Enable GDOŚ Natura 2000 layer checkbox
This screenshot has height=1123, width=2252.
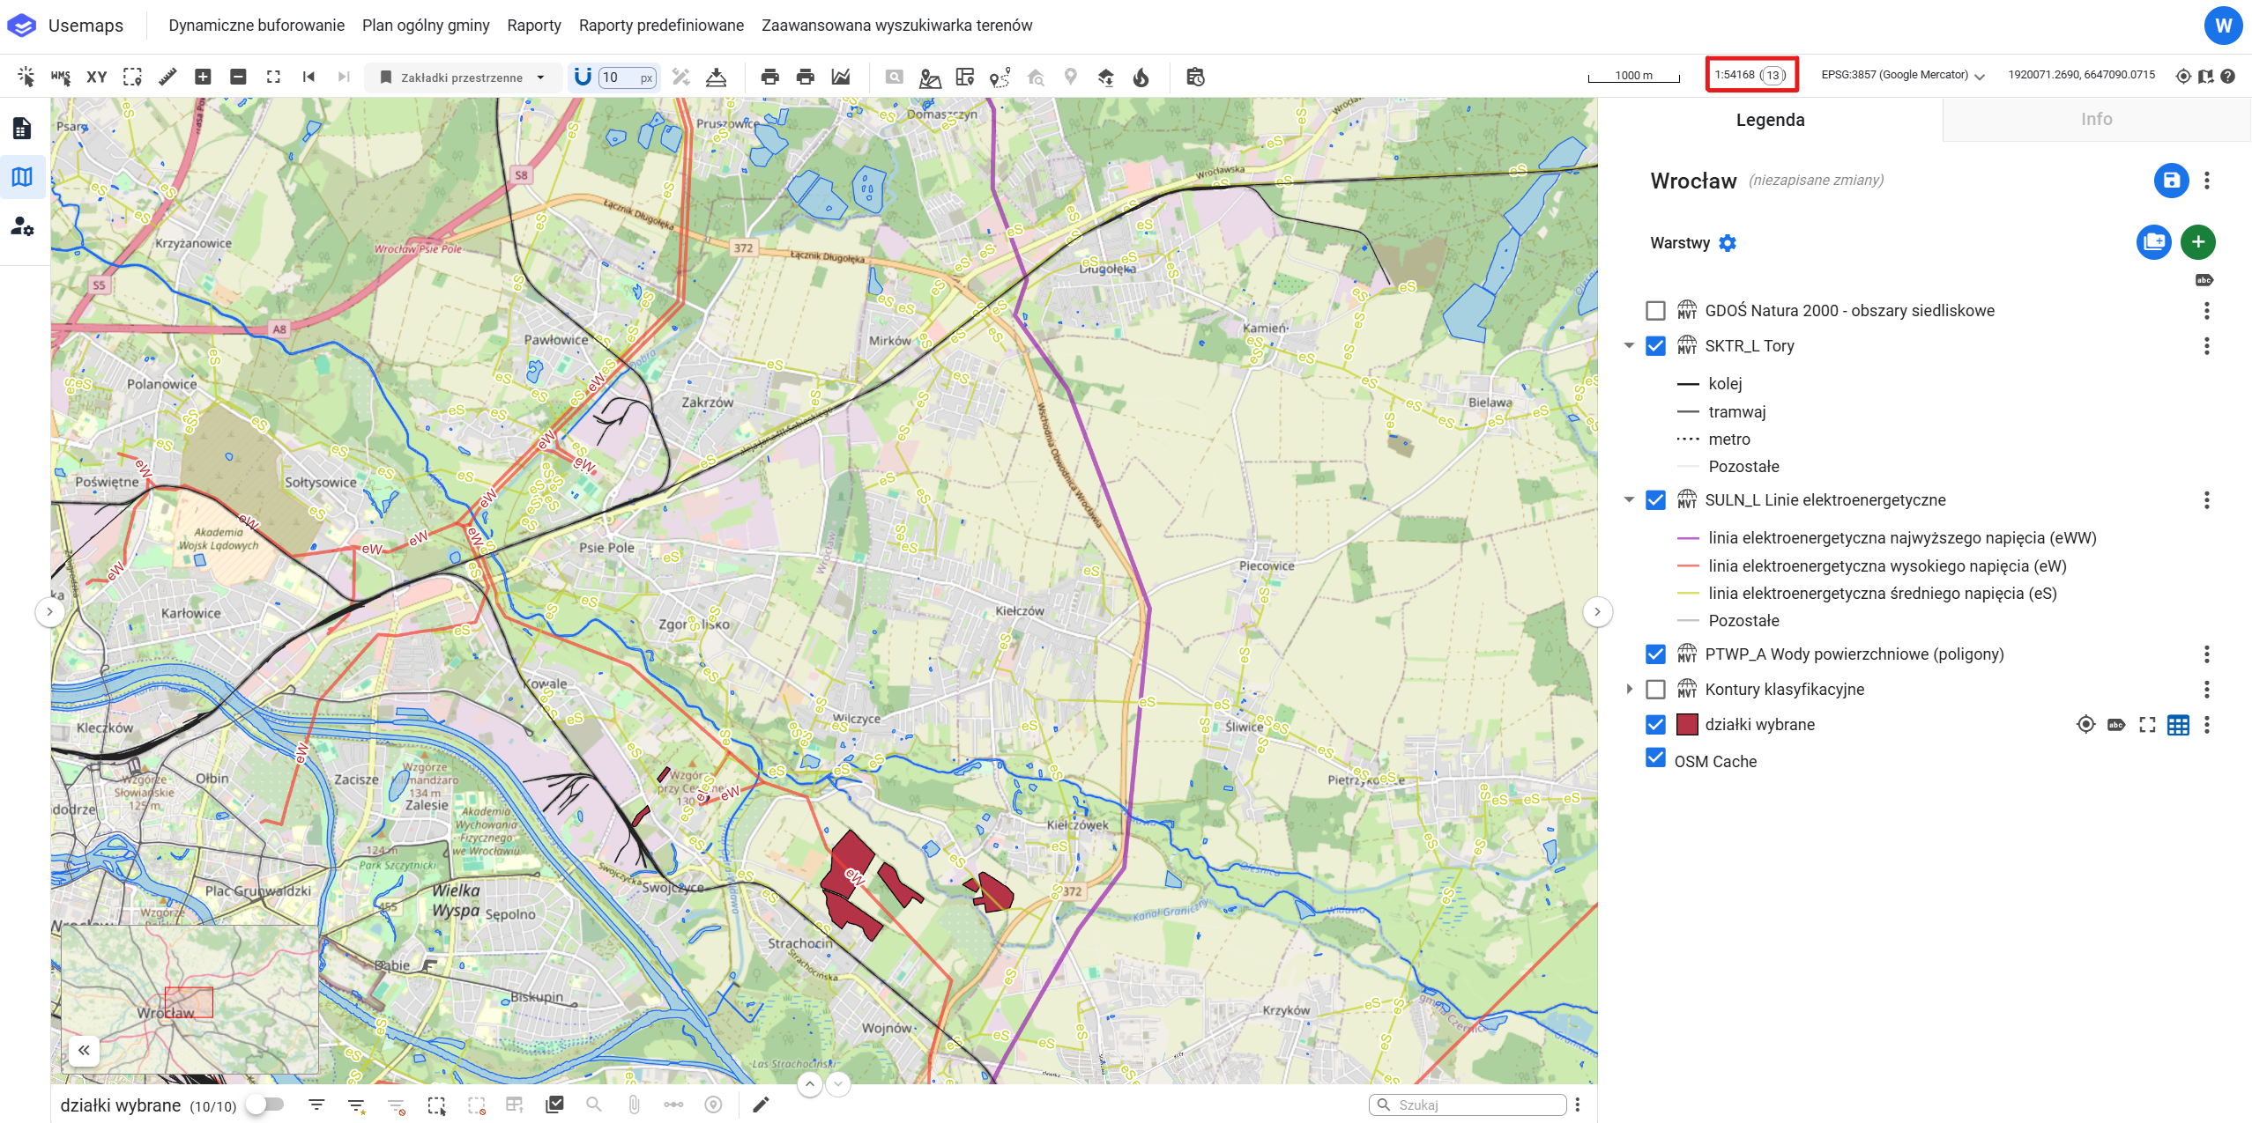tap(1655, 311)
